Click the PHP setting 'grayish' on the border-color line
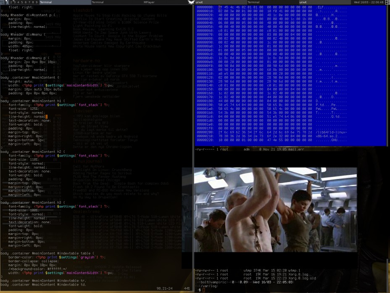 coord(87,257)
